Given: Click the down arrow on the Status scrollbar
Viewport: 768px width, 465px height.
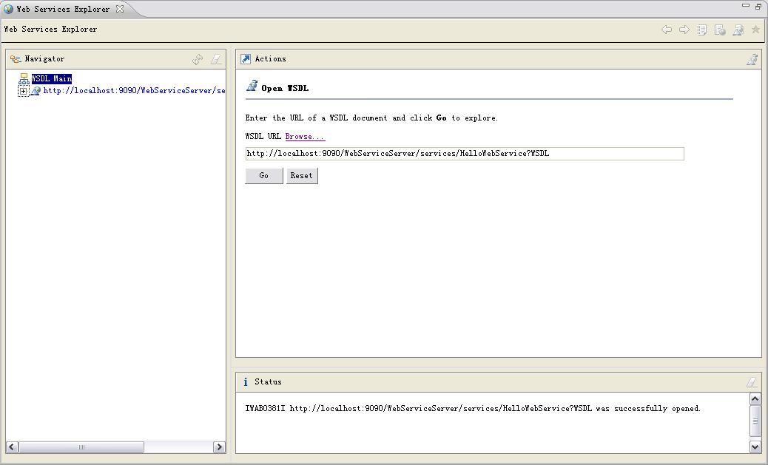Looking at the screenshot, I should click(x=755, y=447).
